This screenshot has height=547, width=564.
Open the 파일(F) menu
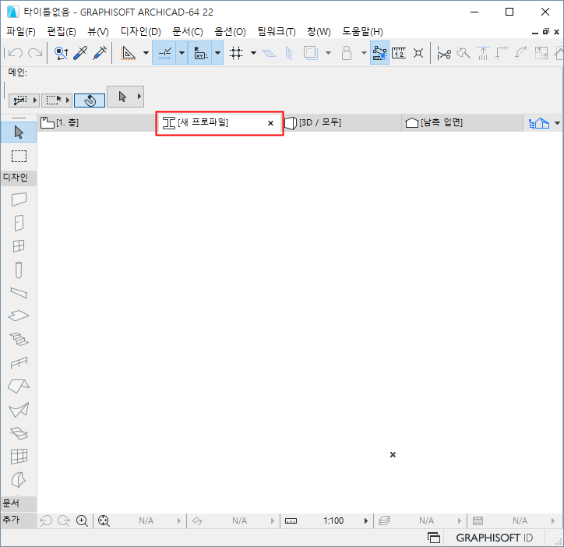21,32
